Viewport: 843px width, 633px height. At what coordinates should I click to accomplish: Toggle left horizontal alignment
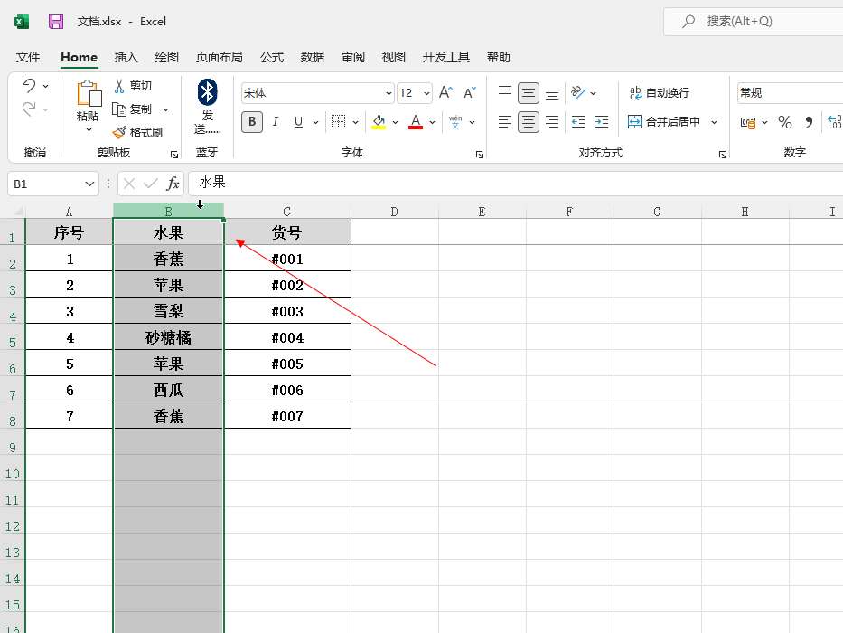[x=505, y=122]
